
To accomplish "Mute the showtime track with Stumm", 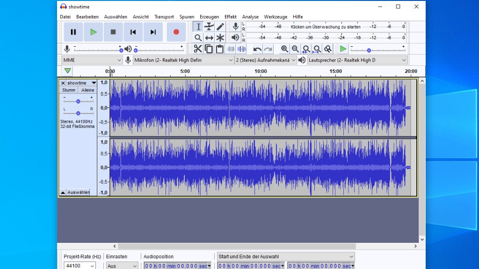I will click(x=69, y=90).
